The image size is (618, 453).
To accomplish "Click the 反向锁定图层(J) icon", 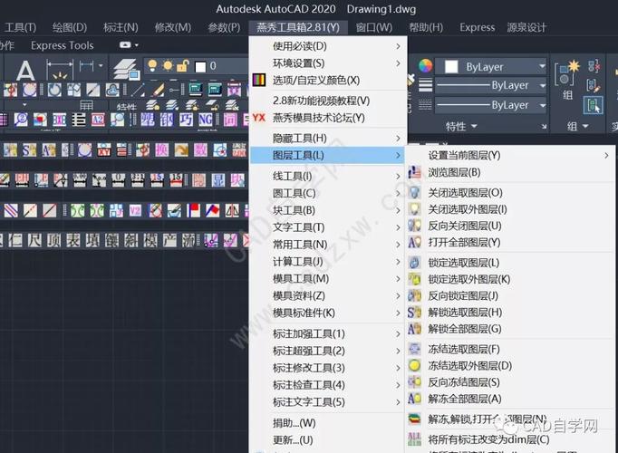I will click(414, 295).
